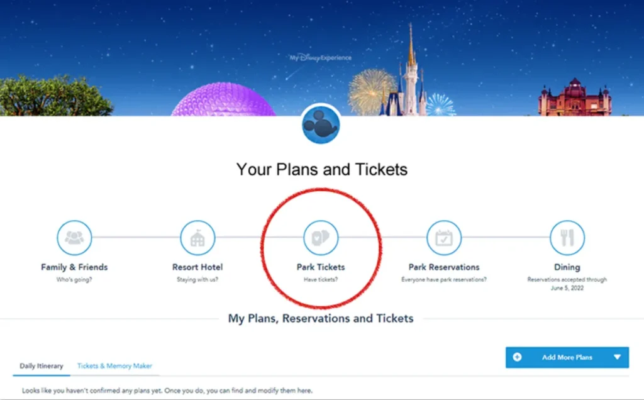Screen dimensions: 644x400
Task: Select the Dining utensils icon
Action: [x=567, y=238]
